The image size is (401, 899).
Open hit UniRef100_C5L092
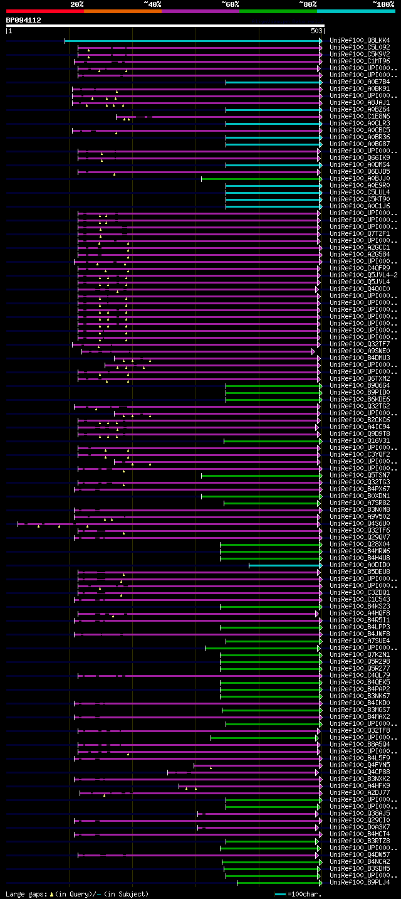click(361, 48)
